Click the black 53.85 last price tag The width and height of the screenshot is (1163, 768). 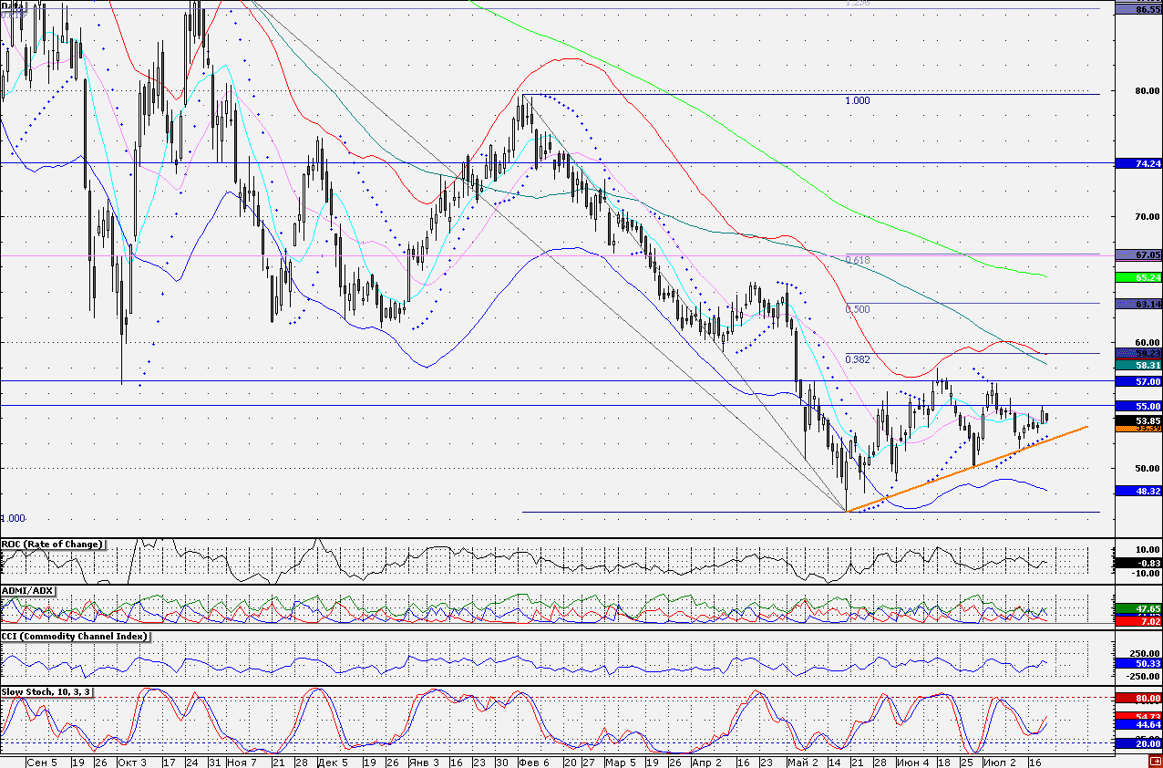1139,420
